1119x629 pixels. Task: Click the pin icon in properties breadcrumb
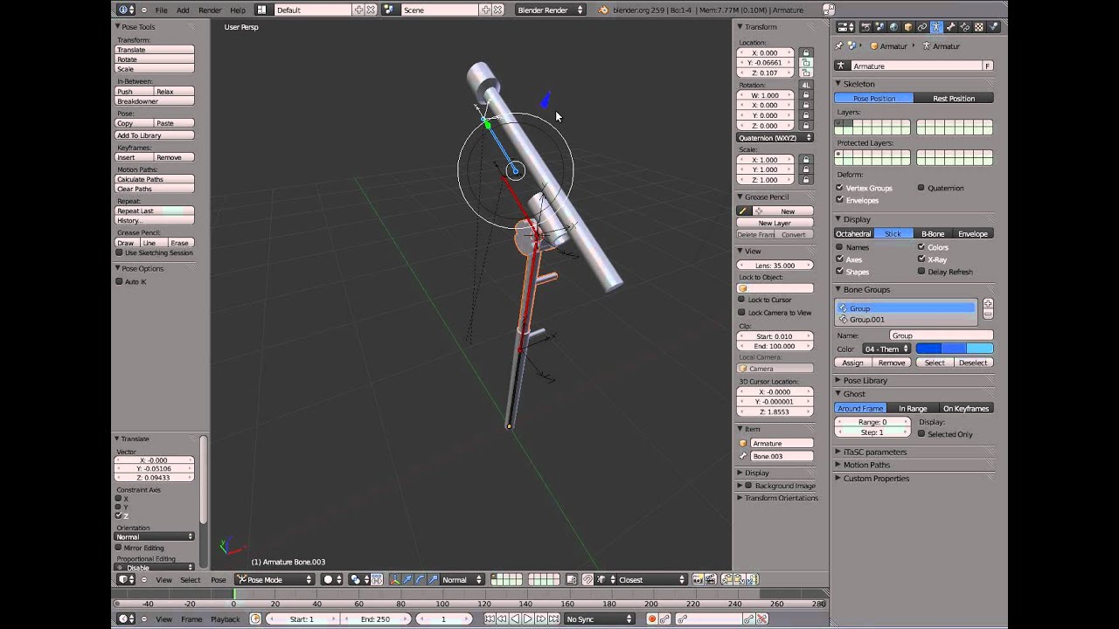click(839, 45)
